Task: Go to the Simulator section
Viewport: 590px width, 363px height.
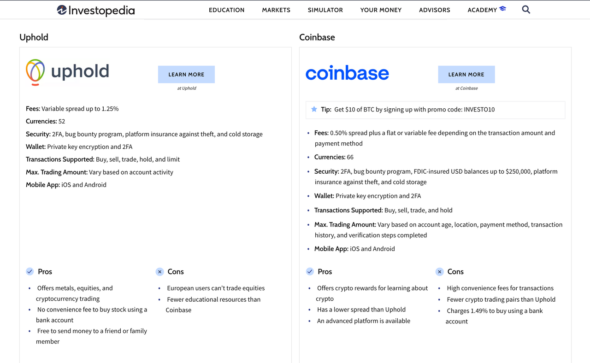Action: coord(325,10)
